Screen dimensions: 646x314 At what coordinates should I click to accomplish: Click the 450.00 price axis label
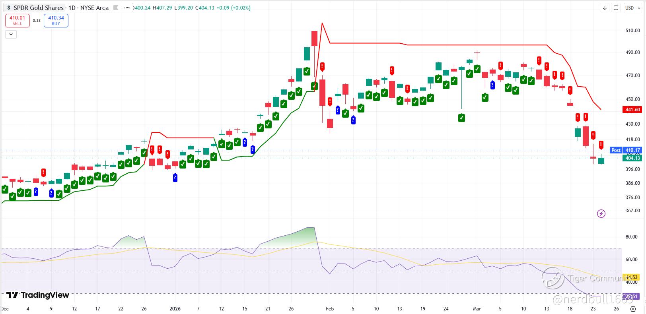tap(632, 99)
